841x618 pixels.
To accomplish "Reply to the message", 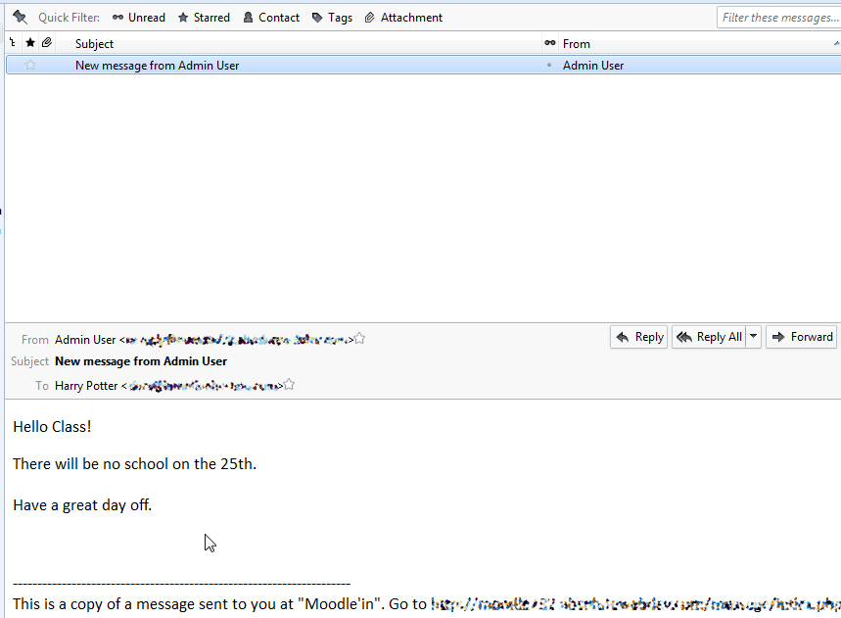I will pyautogui.click(x=638, y=337).
